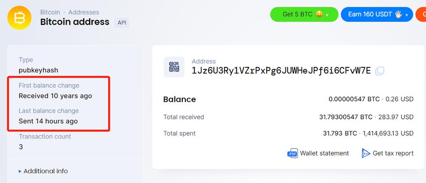Open the Earn 160 USDT dropdown arrow

[x=407, y=15]
